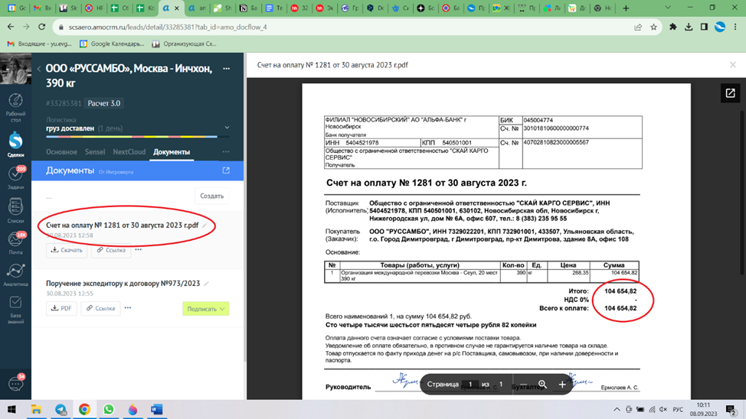Click the Создать button in Документы
Image resolution: width=746 pixels, height=419 pixels.
(x=211, y=197)
